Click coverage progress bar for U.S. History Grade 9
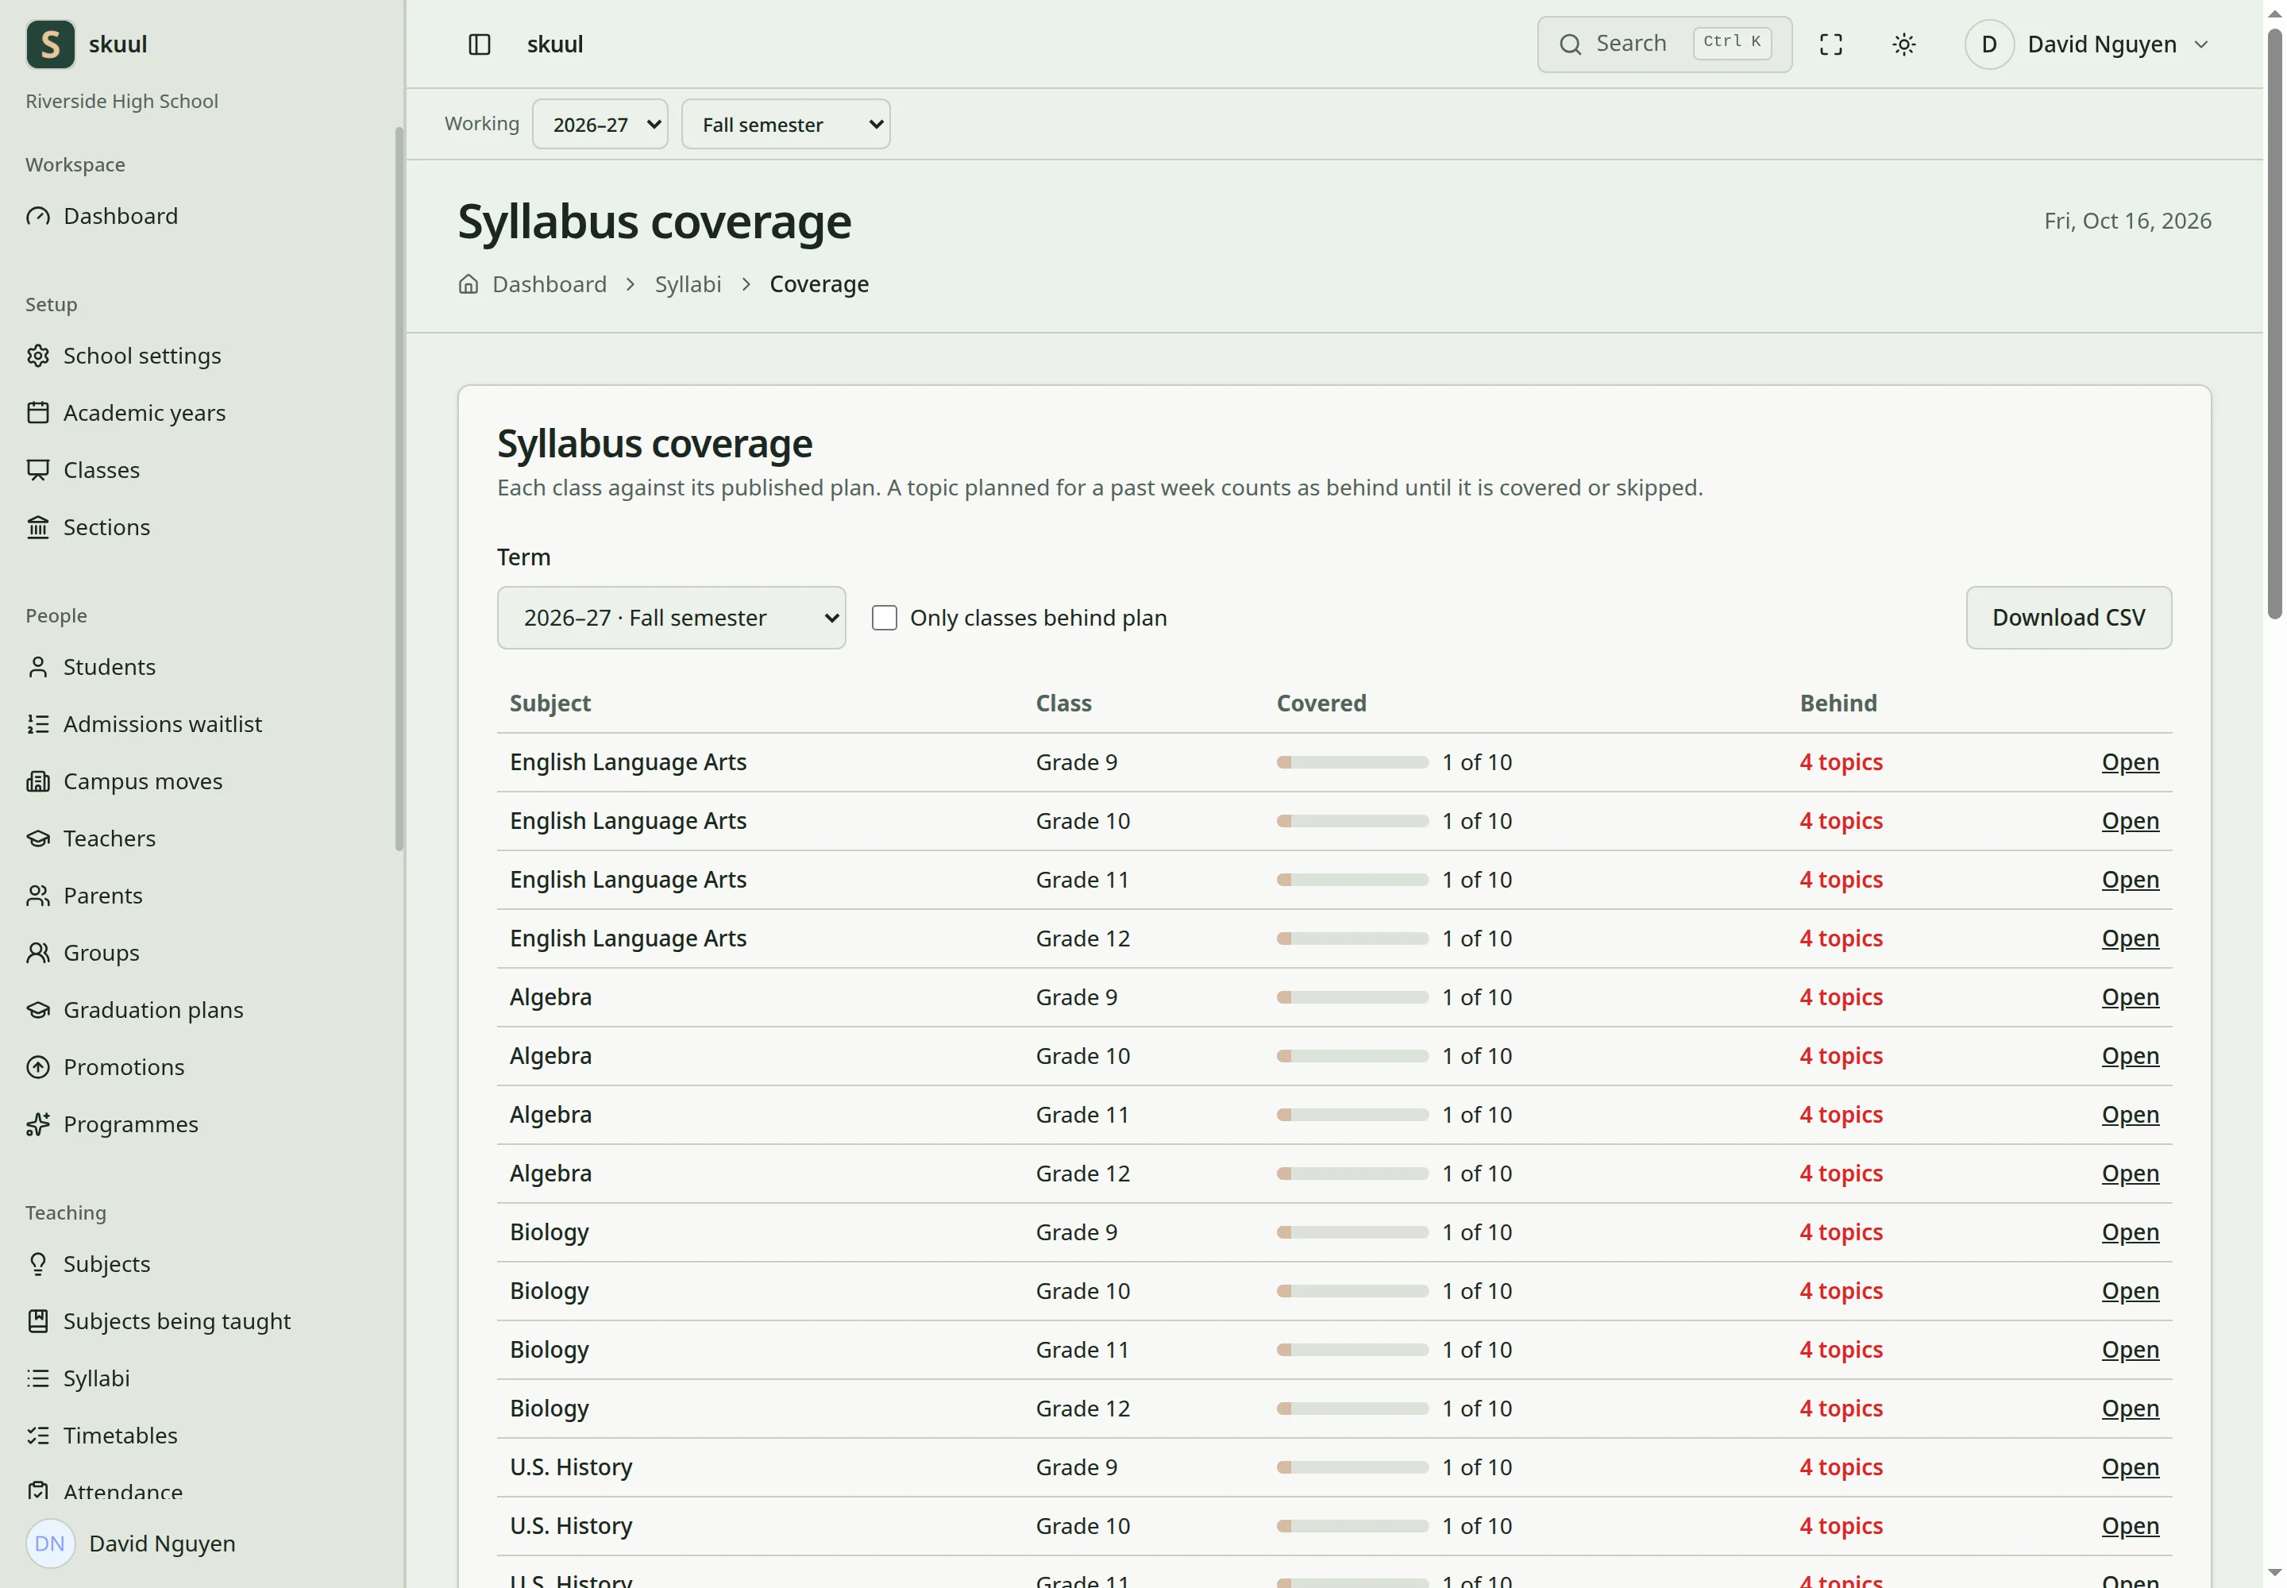 (1352, 1467)
